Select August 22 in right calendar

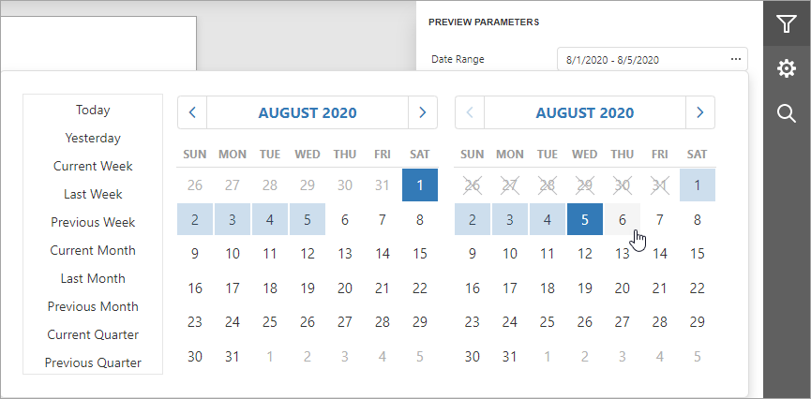click(x=697, y=288)
